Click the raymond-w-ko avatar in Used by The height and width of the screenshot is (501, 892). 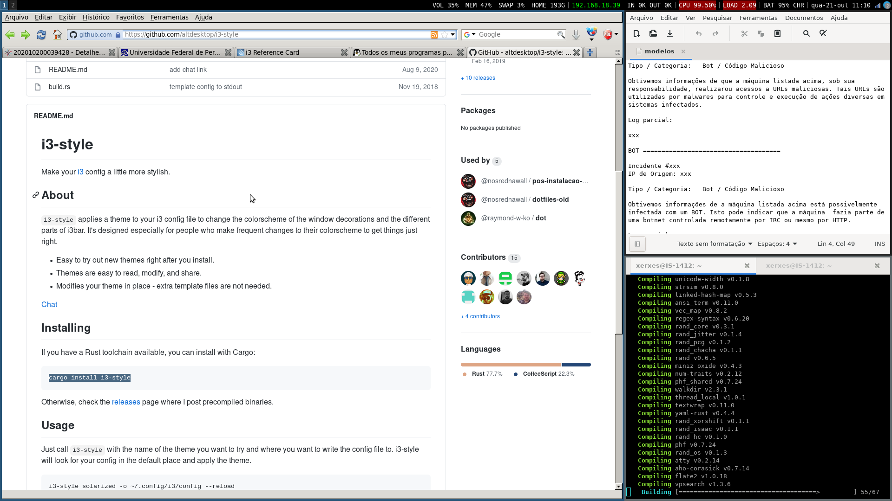tap(468, 218)
